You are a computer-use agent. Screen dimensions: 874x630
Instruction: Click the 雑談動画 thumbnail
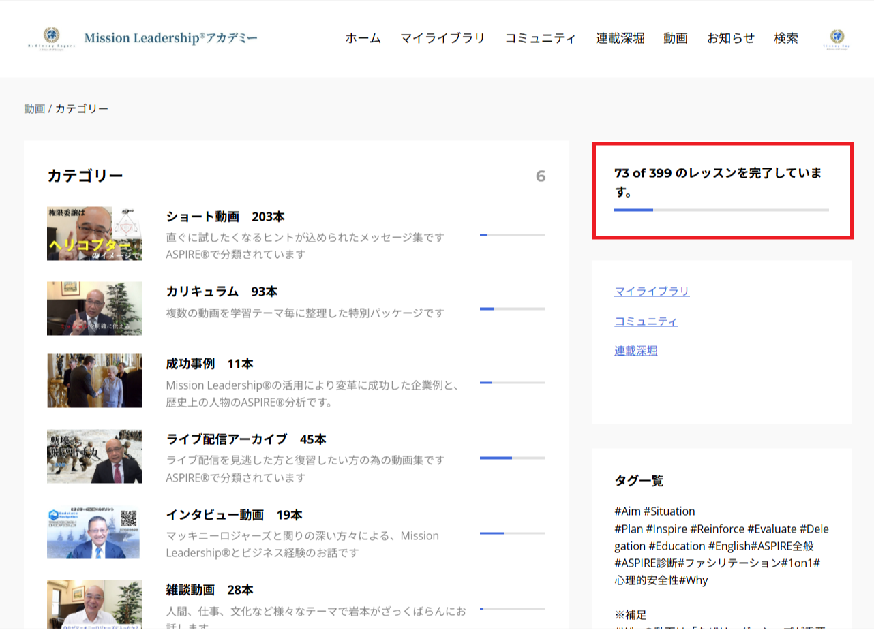pos(95,604)
